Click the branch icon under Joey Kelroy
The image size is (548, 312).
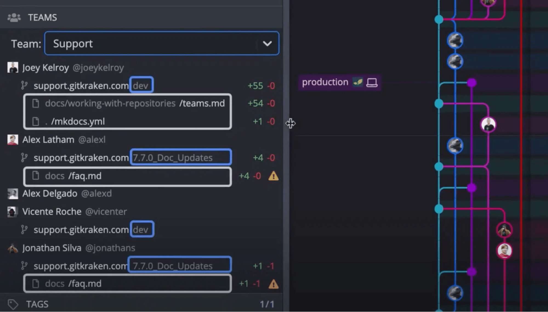point(24,86)
